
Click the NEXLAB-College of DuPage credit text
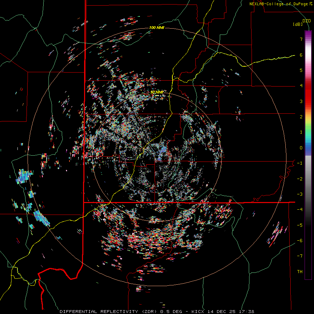coord(281,4)
